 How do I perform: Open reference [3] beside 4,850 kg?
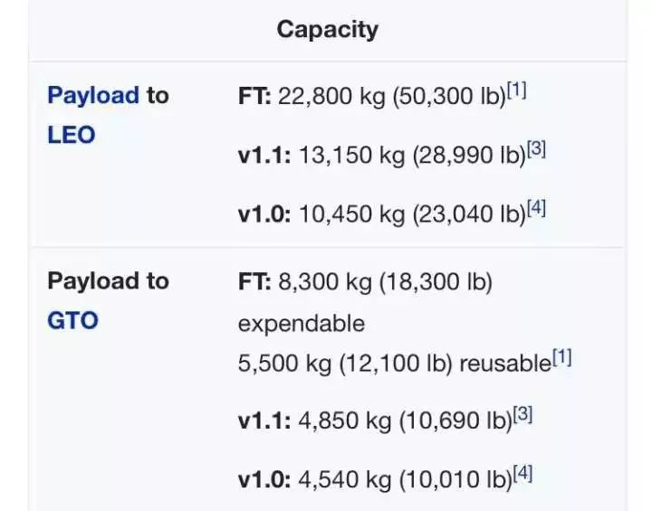tap(523, 416)
